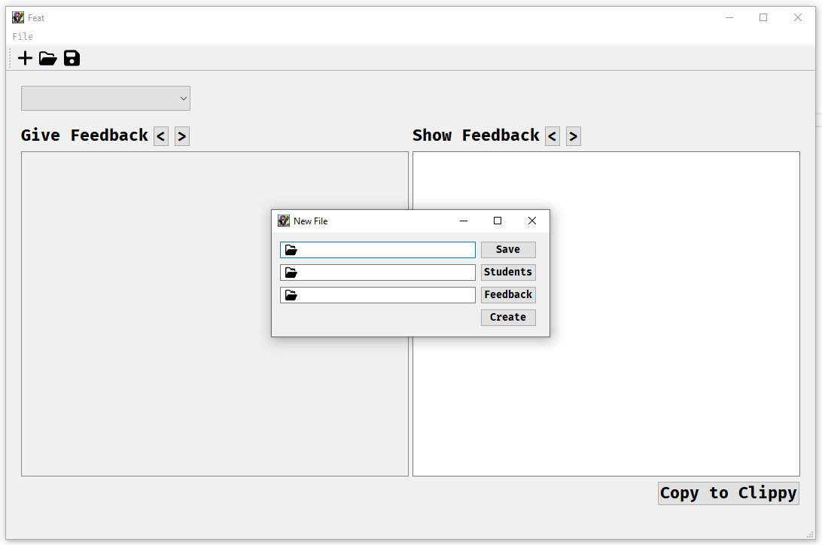Go back with the Give Feedback left arrow
Viewport: 822px width, 545px height.
[160, 136]
